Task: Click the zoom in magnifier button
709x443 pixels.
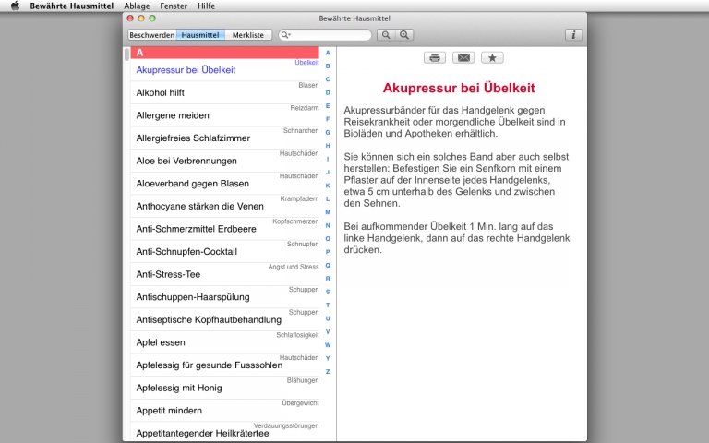Action: pyautogui.click(x=404, y=35)
